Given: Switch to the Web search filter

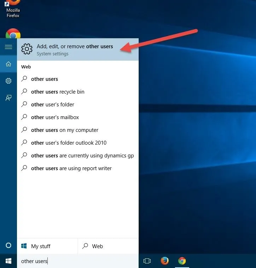Looking at the screenshot, I should coord(108,246).
